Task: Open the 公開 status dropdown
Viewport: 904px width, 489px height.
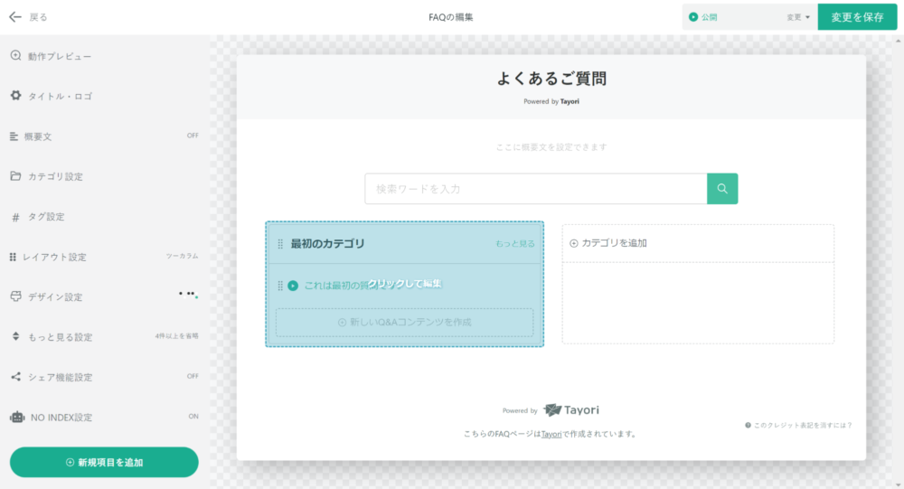Action: (x=749, y=17)
